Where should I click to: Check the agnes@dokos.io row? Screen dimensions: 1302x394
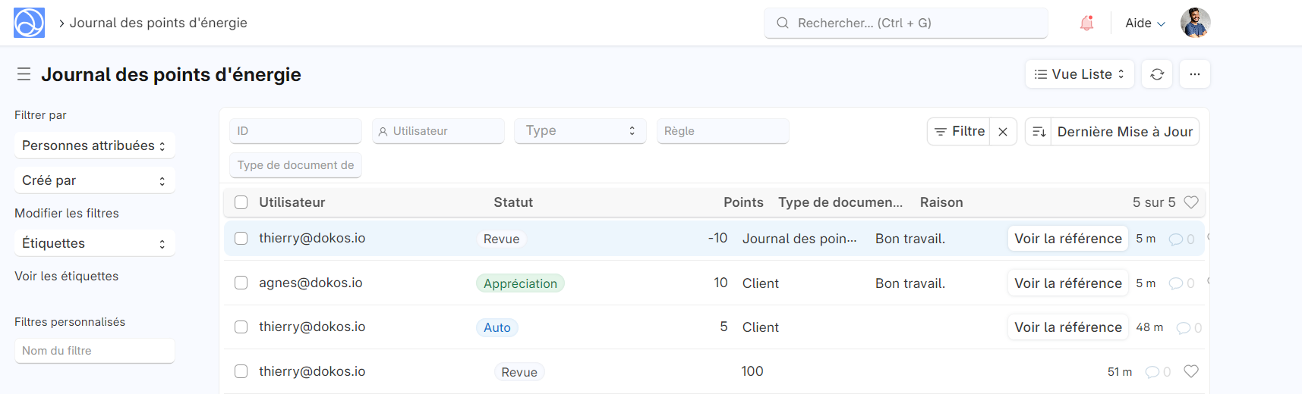[x=241, y=283]
